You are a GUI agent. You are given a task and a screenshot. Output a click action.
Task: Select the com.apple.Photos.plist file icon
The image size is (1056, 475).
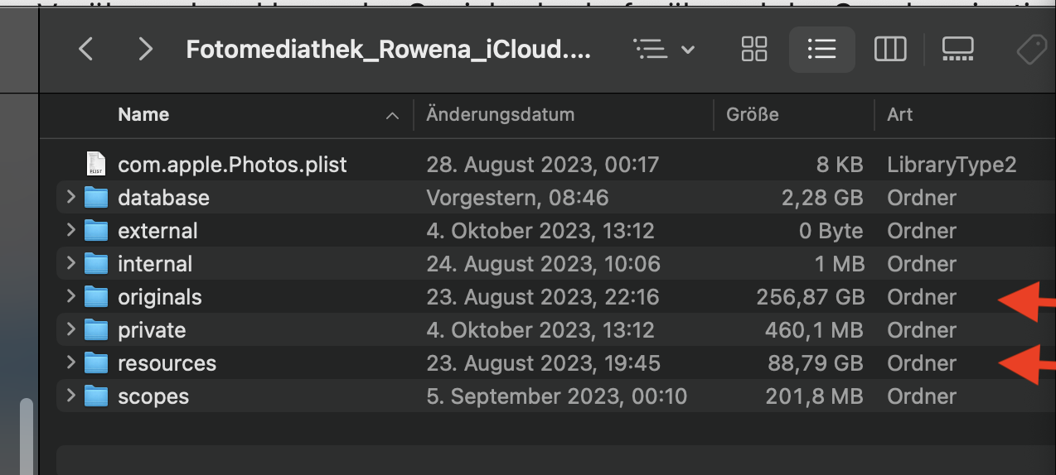pos(97,165)
